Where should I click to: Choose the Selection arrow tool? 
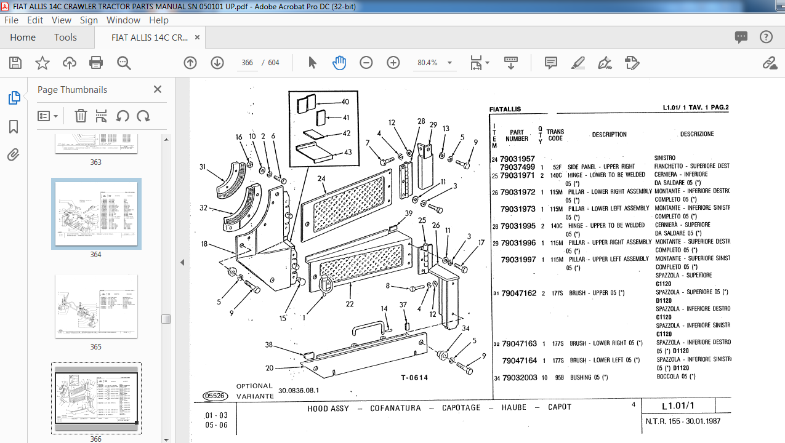pos(312,63)
